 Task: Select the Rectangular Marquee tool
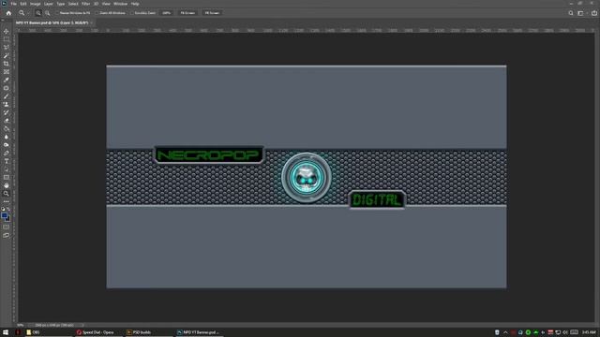point(7,39)
